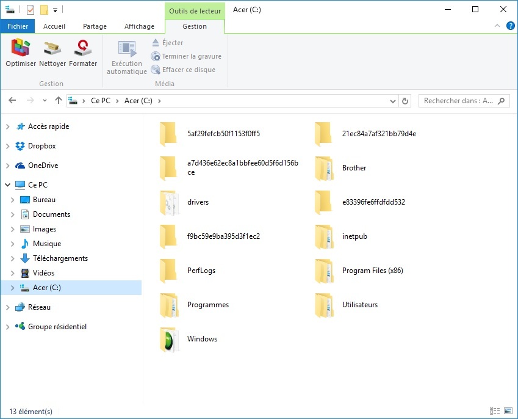Expand the Dropbox tree node
The width and height of the screenshot is (518, 419).
pos(7,146)
